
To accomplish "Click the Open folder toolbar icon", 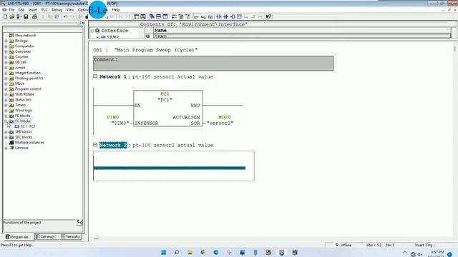I will (x=12, y=16).
